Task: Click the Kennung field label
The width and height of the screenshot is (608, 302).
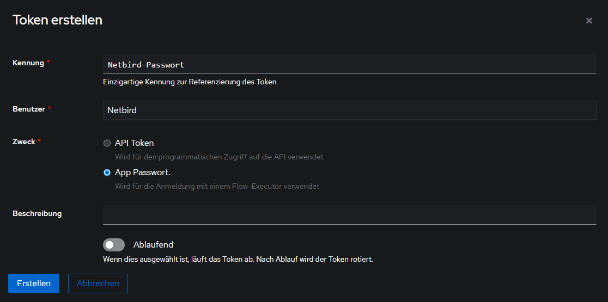Action: click(28, 63)
